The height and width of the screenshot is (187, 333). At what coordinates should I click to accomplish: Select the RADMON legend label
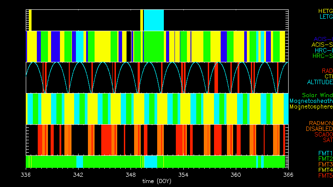click(x=321, y=123)
